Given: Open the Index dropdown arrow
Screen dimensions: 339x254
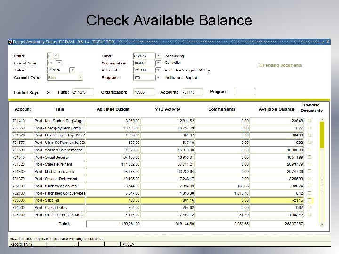Looking at the screenshot, I should point(73,70).
